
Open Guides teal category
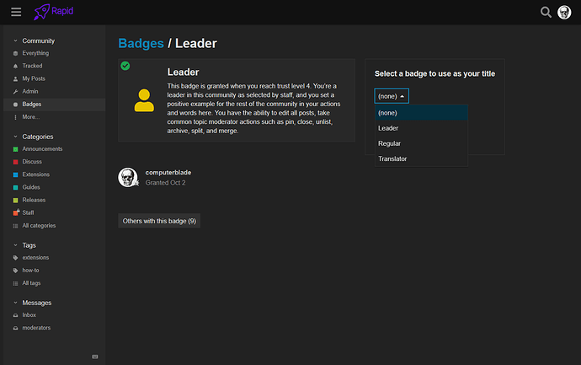(x=31, y=187)
